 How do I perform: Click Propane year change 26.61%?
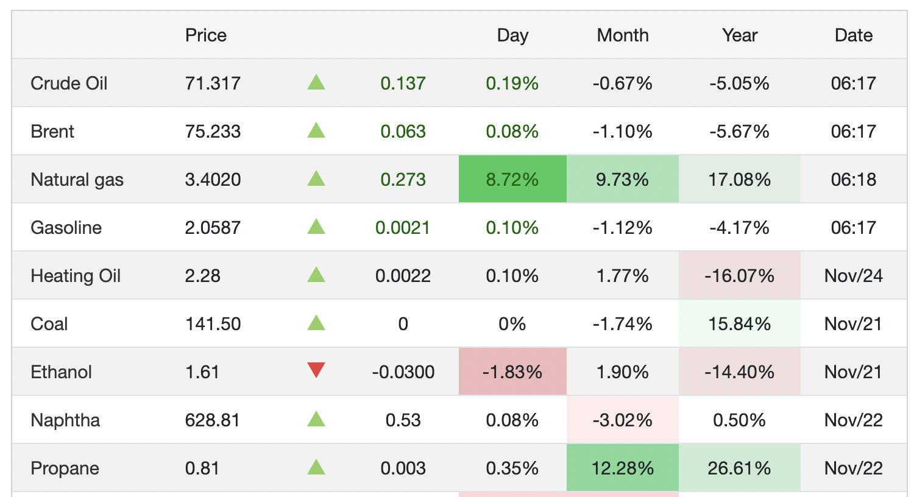740,468
